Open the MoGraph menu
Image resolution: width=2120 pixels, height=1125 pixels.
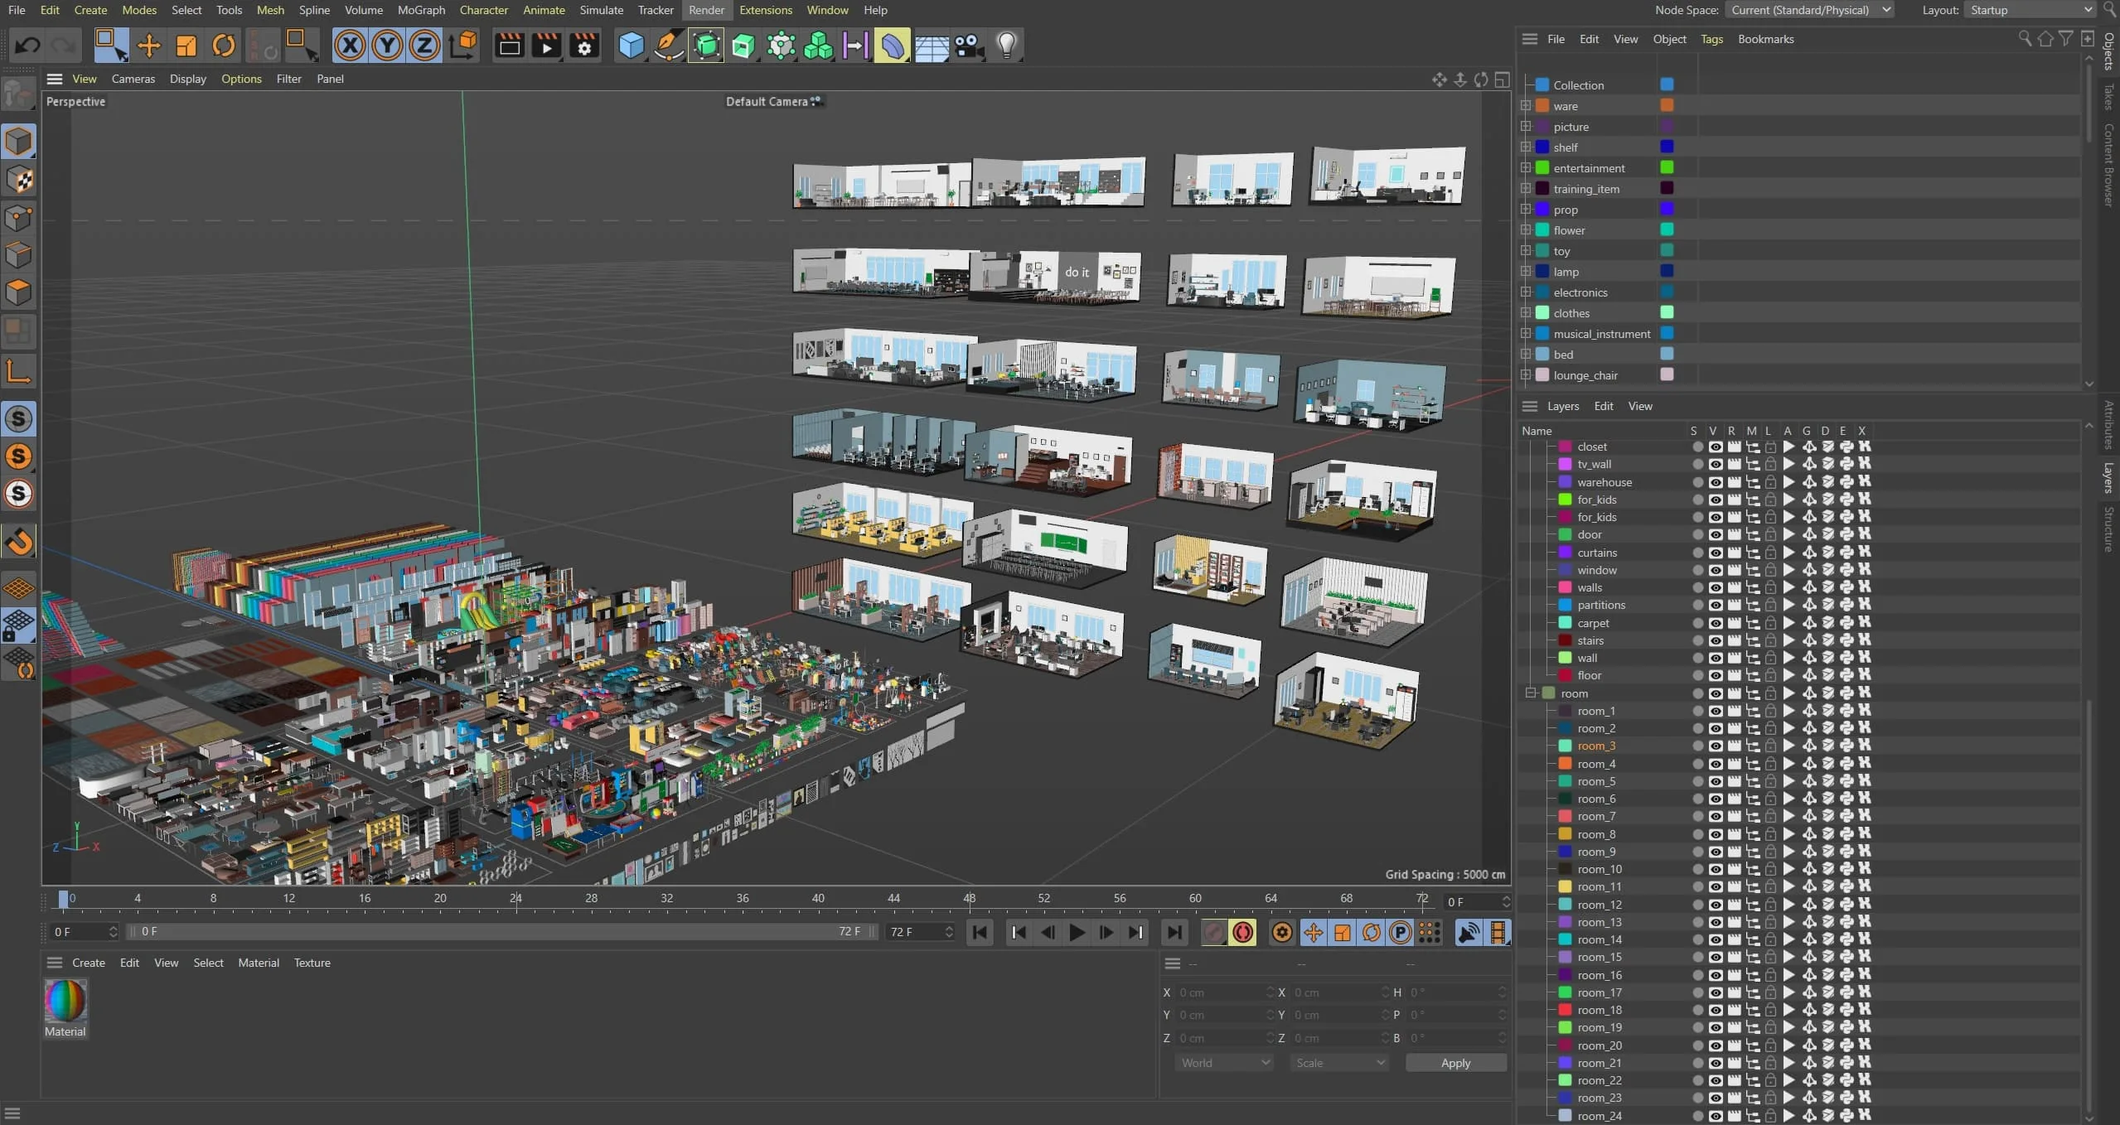pos(421,10)
